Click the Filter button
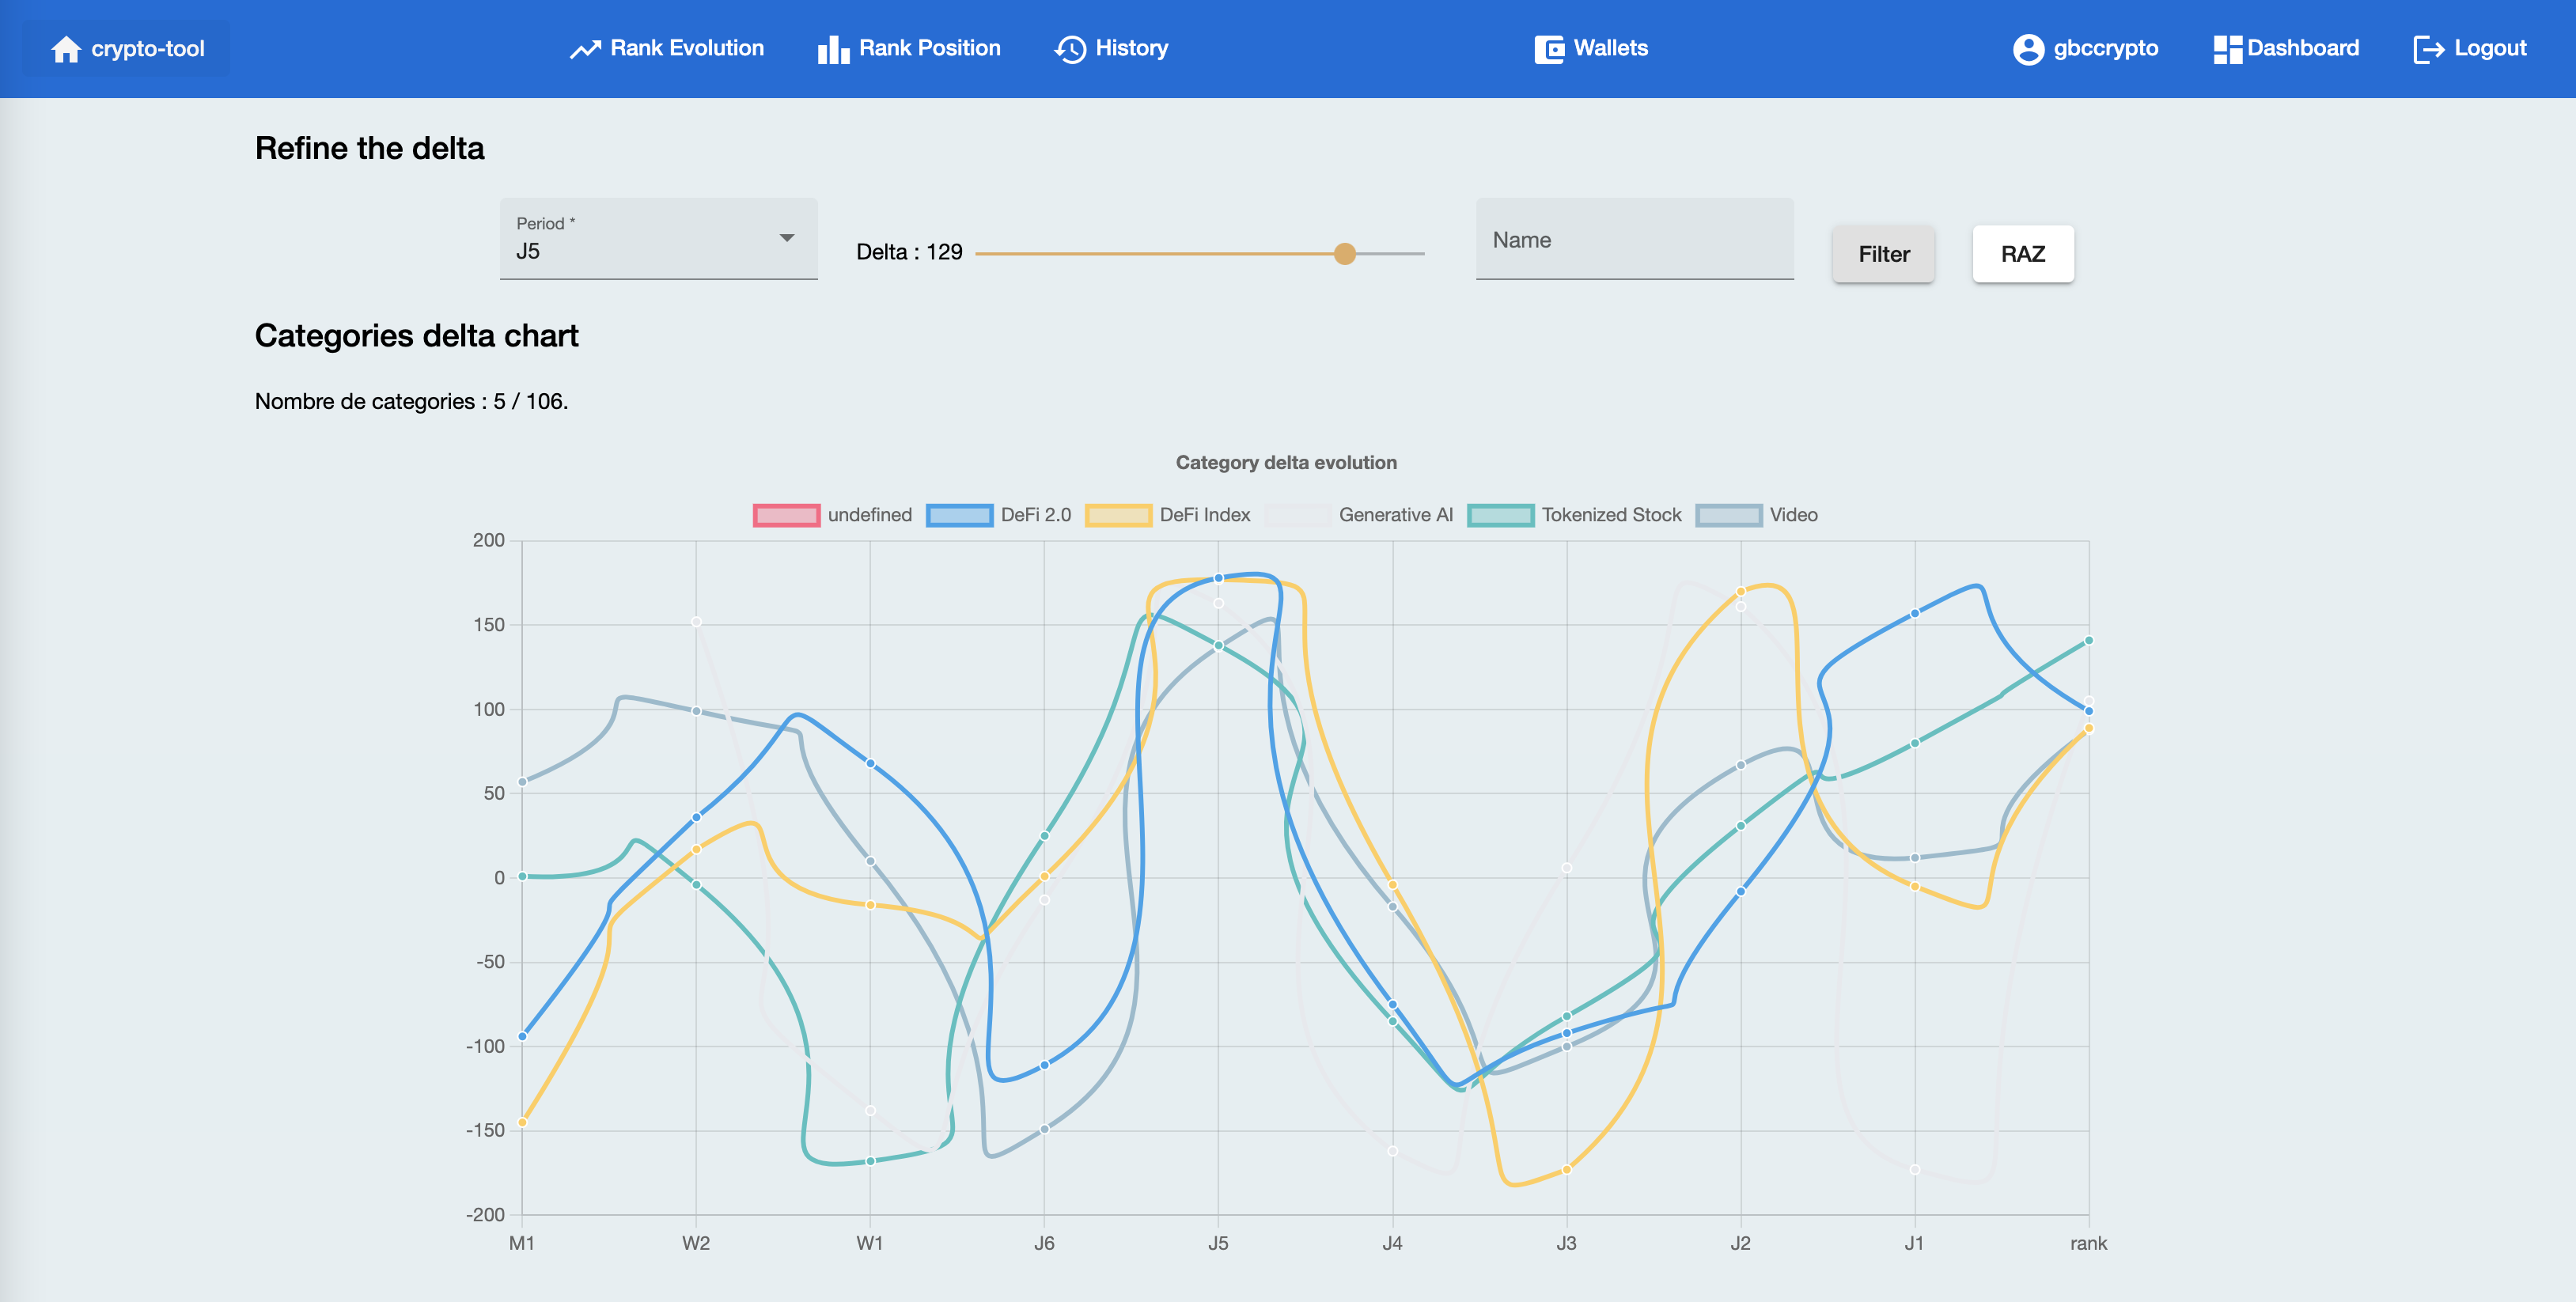 (x=1883, y=253)
